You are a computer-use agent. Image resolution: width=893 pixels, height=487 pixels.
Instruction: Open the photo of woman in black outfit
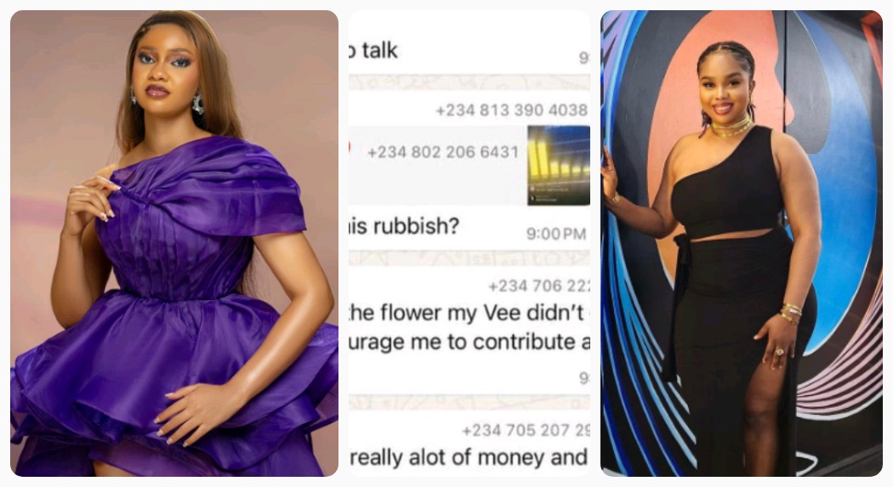(x=742, y=243)
